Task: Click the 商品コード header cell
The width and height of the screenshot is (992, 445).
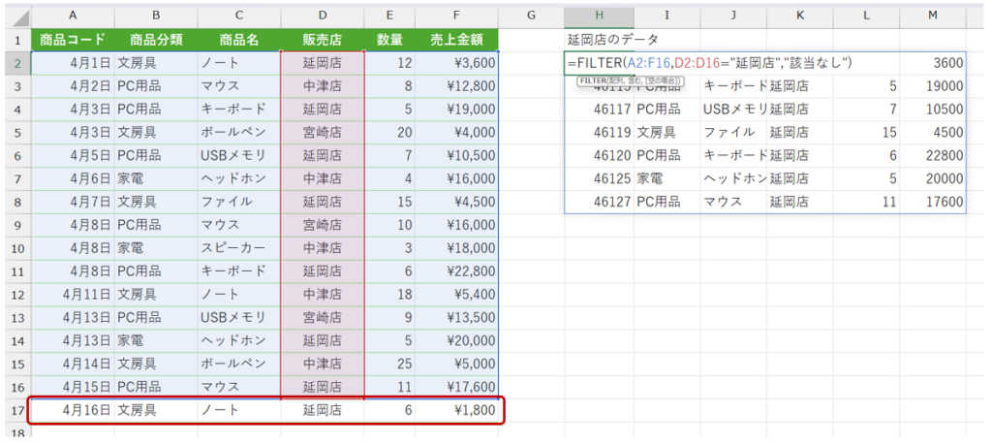Action: coord(72,41)
